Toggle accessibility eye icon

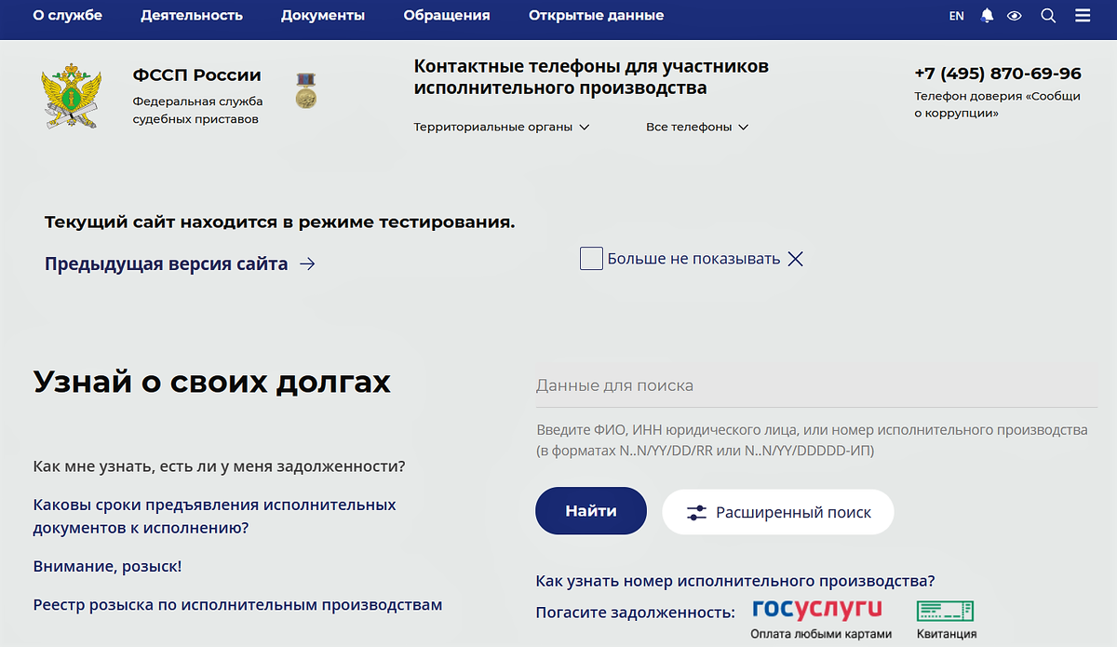[x=1015, y=16]
